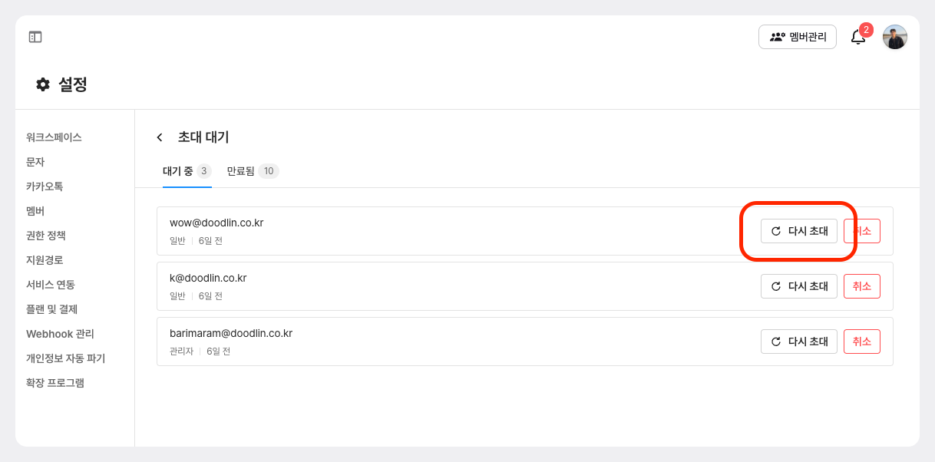
Task: Resend invite to barimaram@doodlin.co.kr
Action: tap(798, 342)
